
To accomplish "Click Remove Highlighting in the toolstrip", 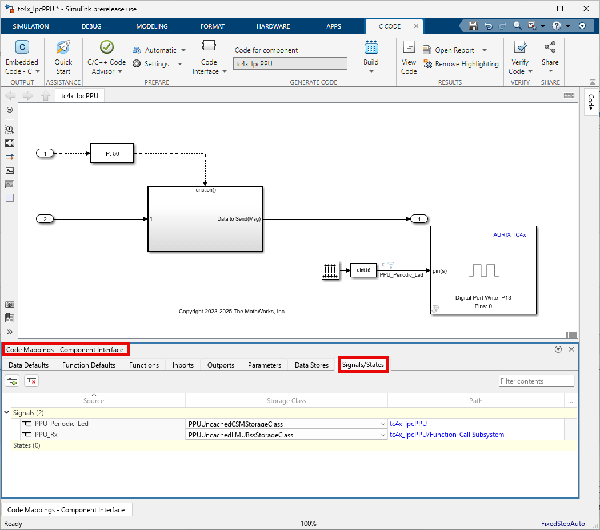I will [x=461, y=64].
